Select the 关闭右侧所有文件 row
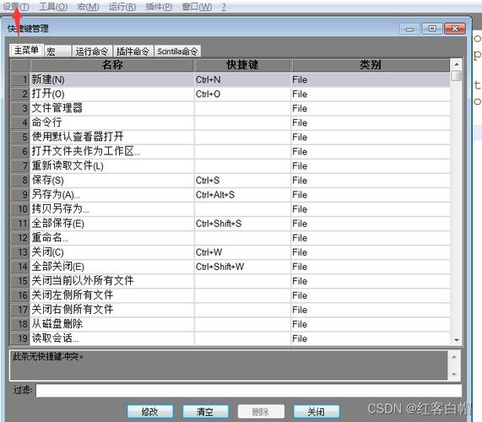This screenshot has width=482, height=422. pyautogui.click(x=230, y=310)
